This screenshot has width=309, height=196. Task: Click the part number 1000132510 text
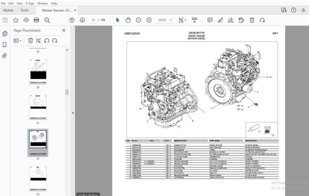click(x=132, y=34)
